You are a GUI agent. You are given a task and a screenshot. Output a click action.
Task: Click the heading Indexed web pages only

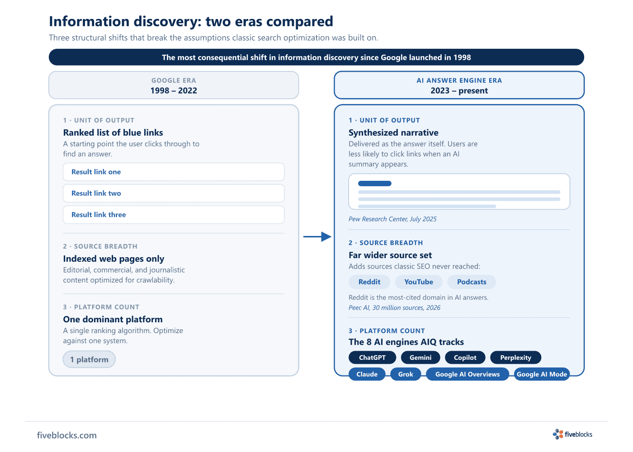tap(113, 259)
